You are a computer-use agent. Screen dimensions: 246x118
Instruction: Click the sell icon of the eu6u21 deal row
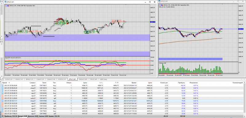click(3, 98)
